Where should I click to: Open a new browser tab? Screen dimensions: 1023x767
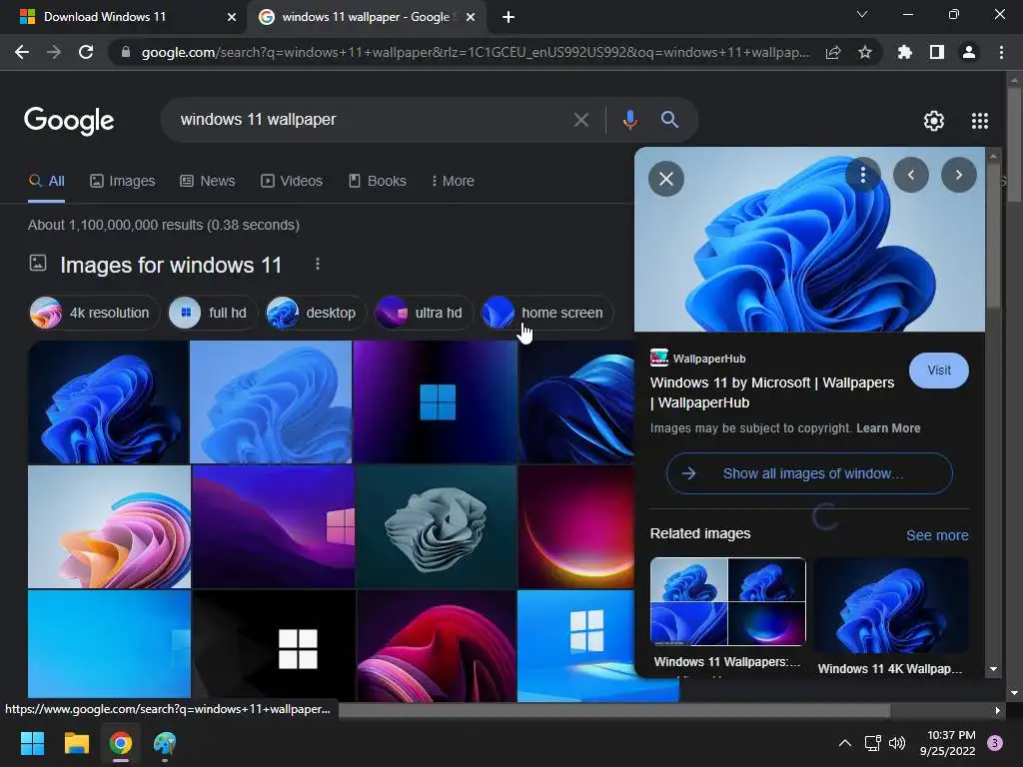coord(509,17)
